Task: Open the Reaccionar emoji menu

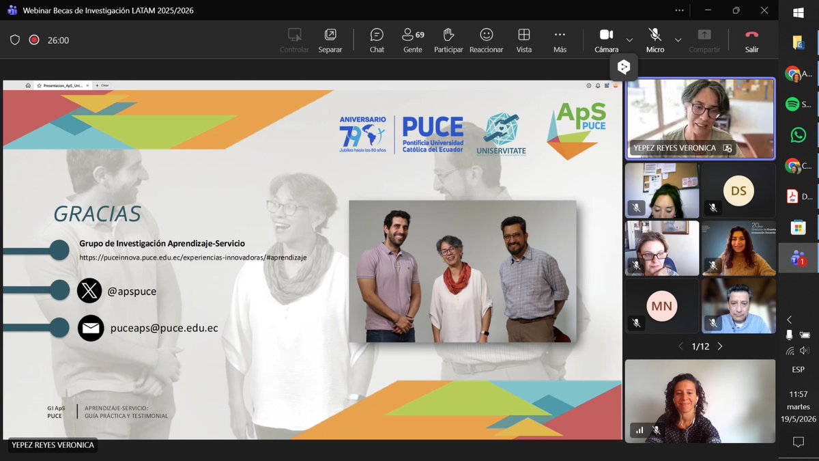Action: [486, 40]
